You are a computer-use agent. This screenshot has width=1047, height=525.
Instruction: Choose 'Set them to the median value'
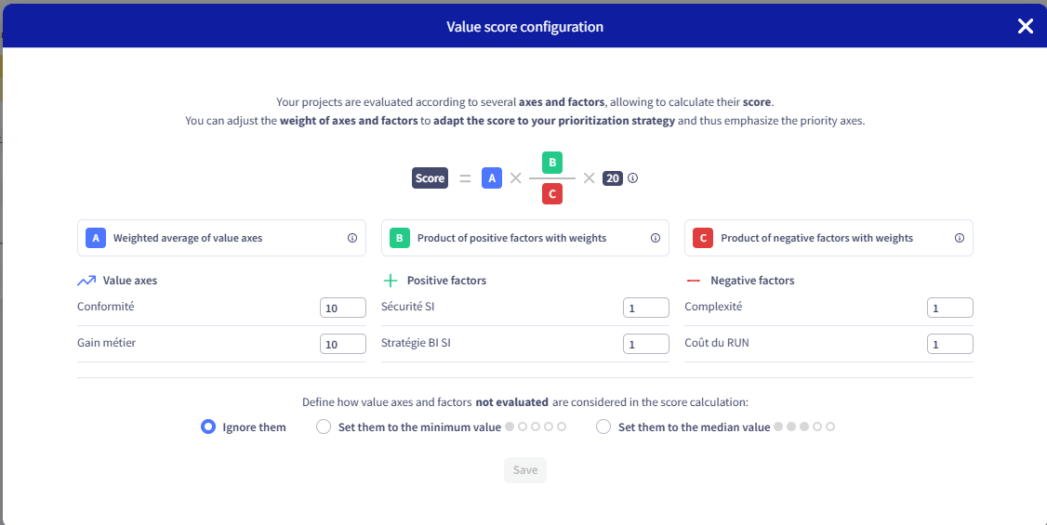click(x=603, y=427)
